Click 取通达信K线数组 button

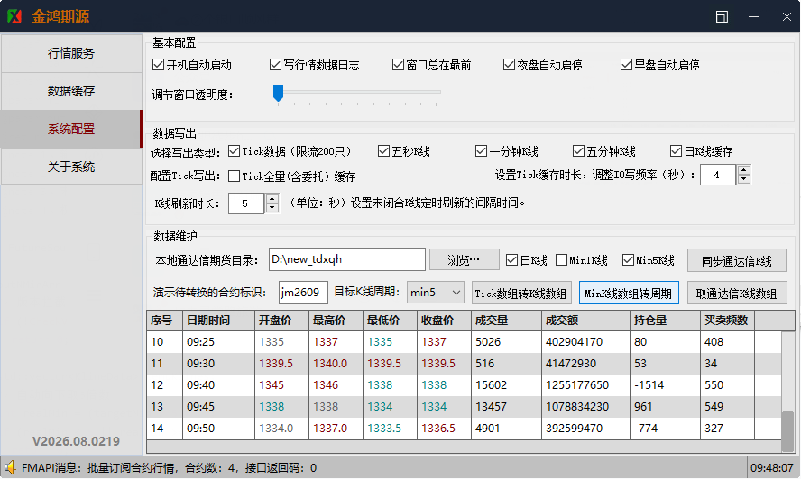tap(737, 294)
